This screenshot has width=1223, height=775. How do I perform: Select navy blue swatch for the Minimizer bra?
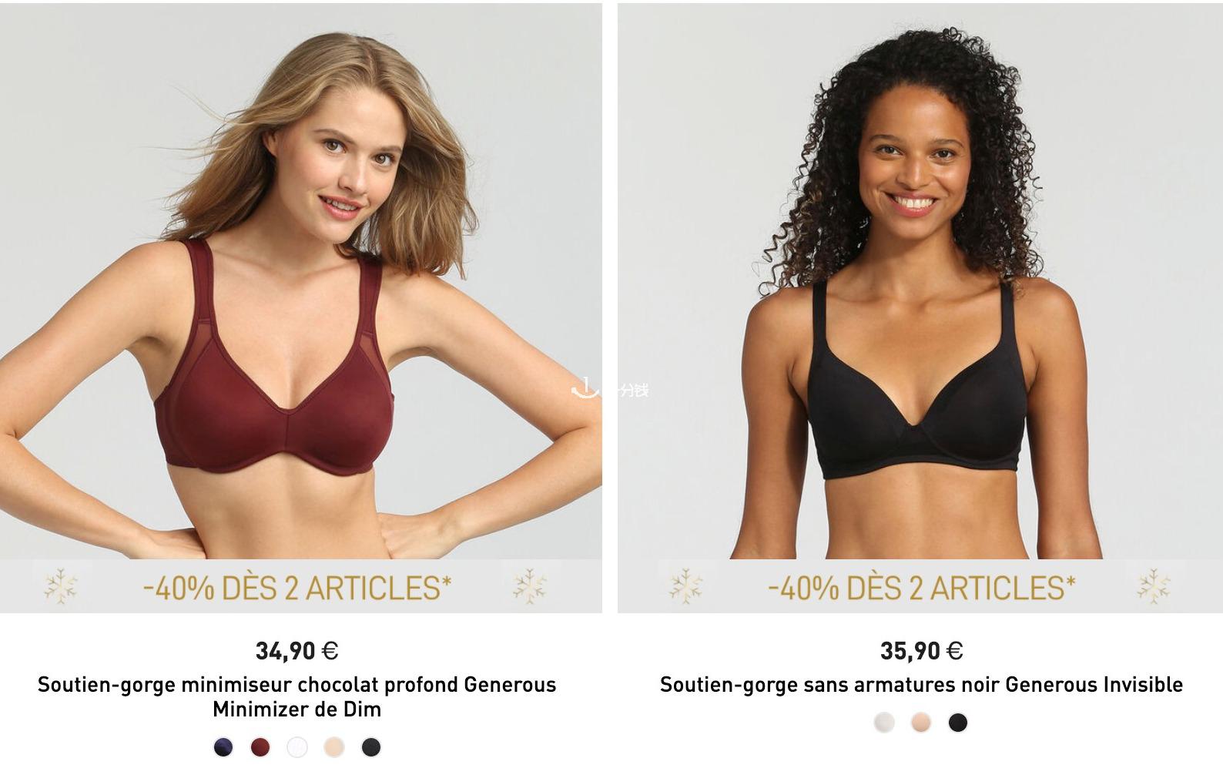(x=223, y=746)
